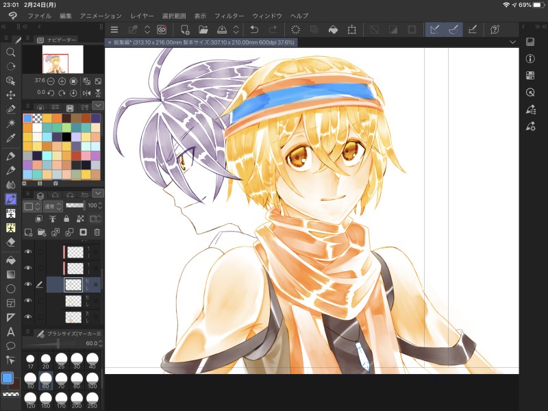Select the Zoom magnifier tool
Screen dimensions: 548x411
pyautogui.click(x=11, y=53)
